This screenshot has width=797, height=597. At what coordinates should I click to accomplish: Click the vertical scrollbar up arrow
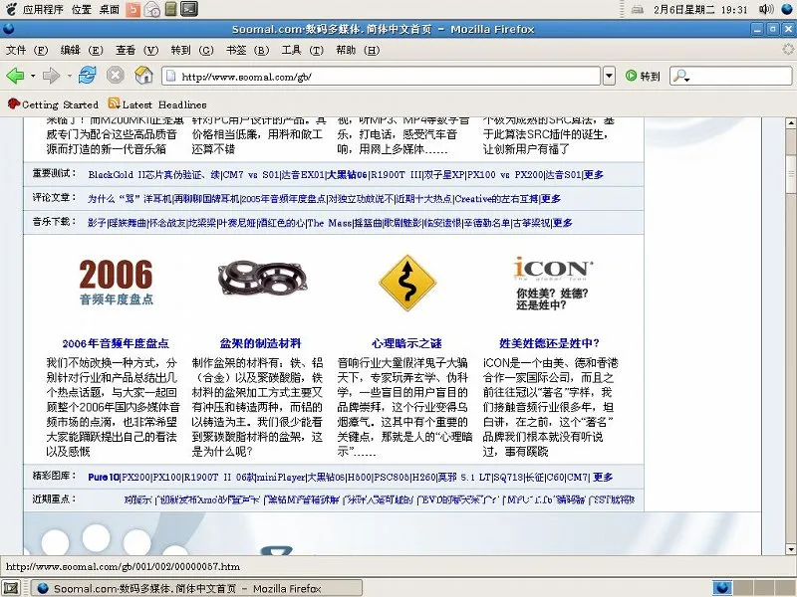[x=790, y=122]
